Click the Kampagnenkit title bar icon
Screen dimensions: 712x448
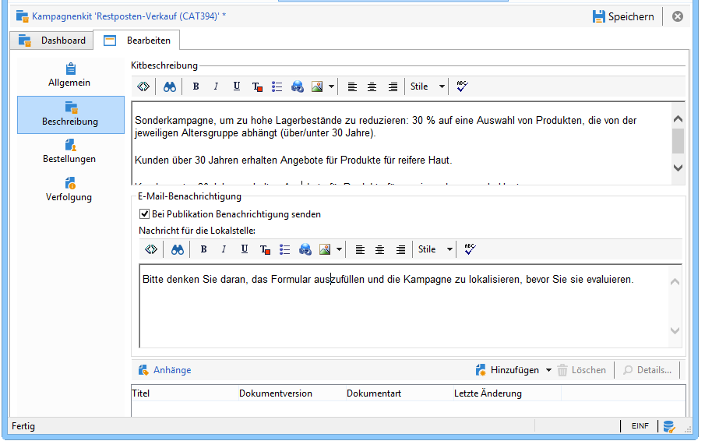[23, 16]
